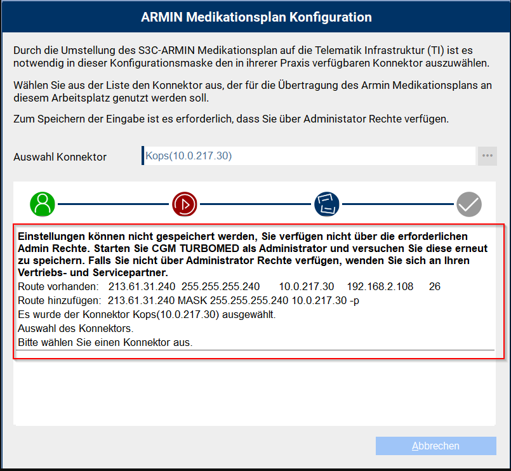Click the gray checkmark step icon

click(x=469, y=204)
